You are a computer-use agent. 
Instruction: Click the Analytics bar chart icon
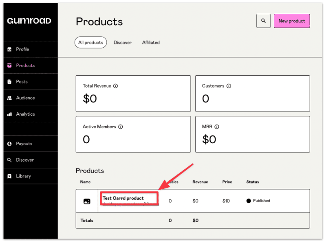pos(9,114)
